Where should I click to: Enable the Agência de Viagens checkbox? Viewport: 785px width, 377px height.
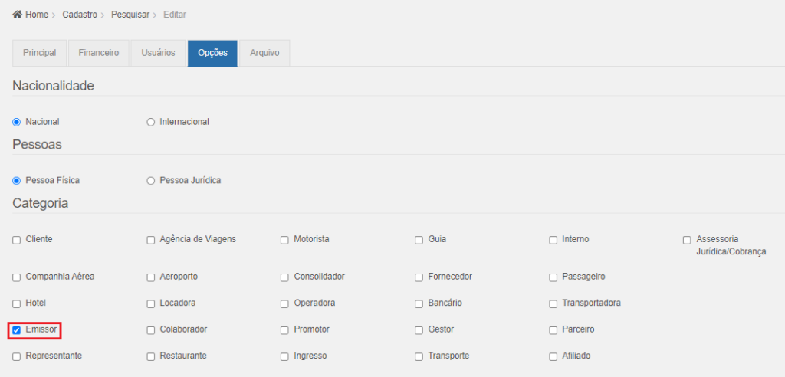151,240
